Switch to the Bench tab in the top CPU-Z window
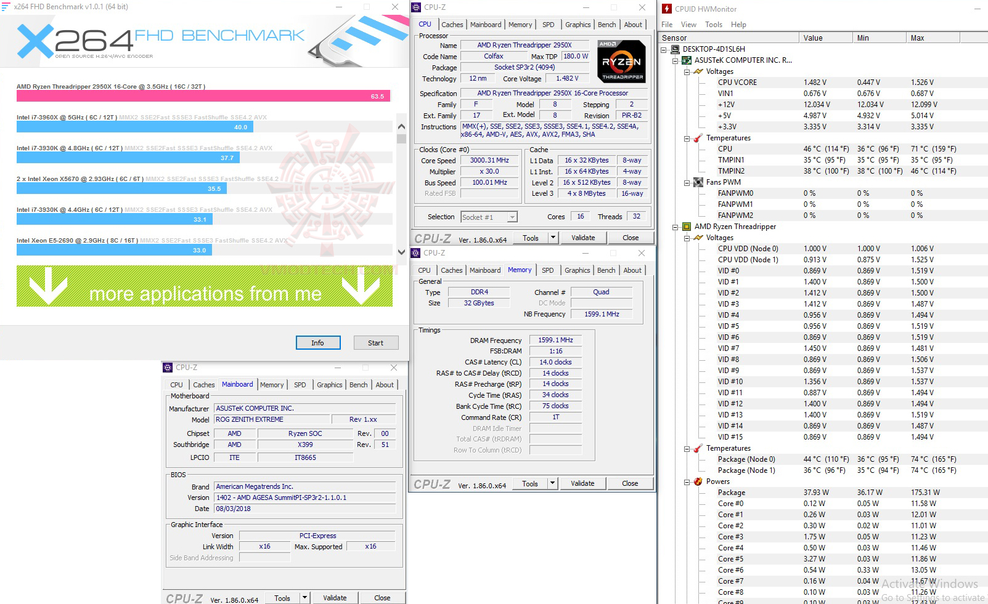The height and width of the screenshot is (604, 988). point(607,25)
